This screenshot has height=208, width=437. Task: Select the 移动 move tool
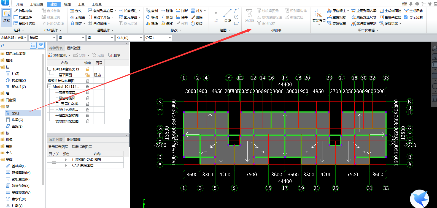152,17
